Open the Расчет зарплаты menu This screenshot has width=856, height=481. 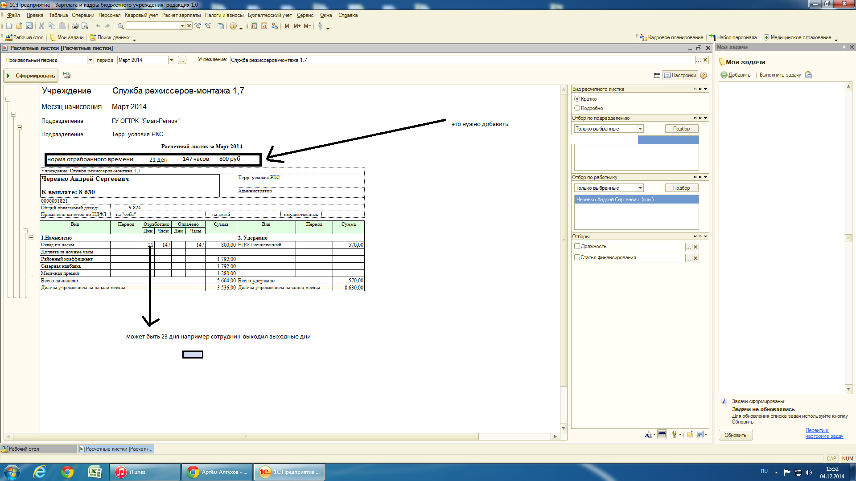click(181, 15)
